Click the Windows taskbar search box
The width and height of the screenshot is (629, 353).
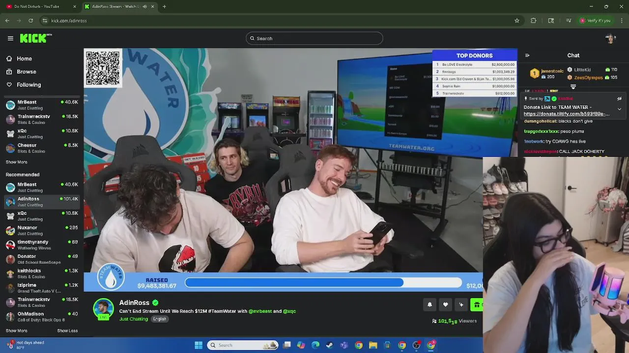[x=243, y=345]
